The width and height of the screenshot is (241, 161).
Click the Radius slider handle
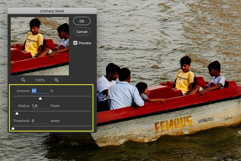pyautogui.click(x=17, y=113)
